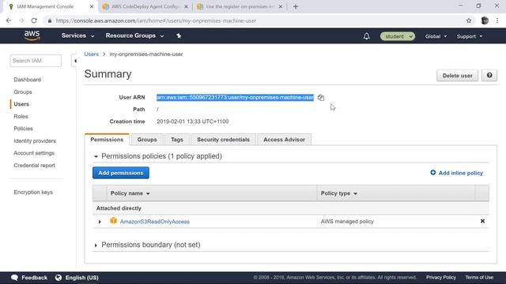
Task: Open a new browser tab
Action: 296,6
